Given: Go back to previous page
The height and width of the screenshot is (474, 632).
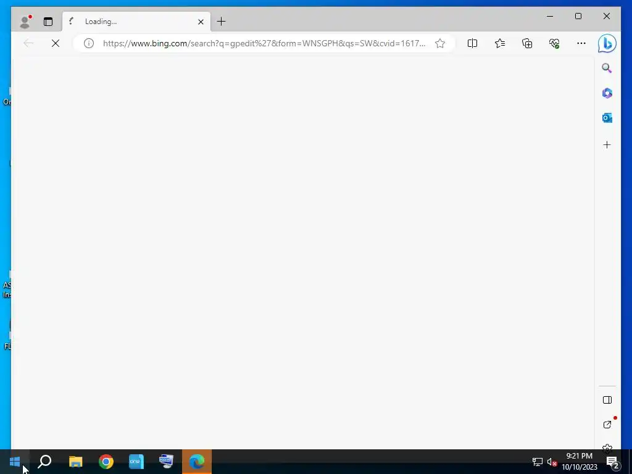Looking at the screenshot, I should pyautogui.click(x=28, y=43).
